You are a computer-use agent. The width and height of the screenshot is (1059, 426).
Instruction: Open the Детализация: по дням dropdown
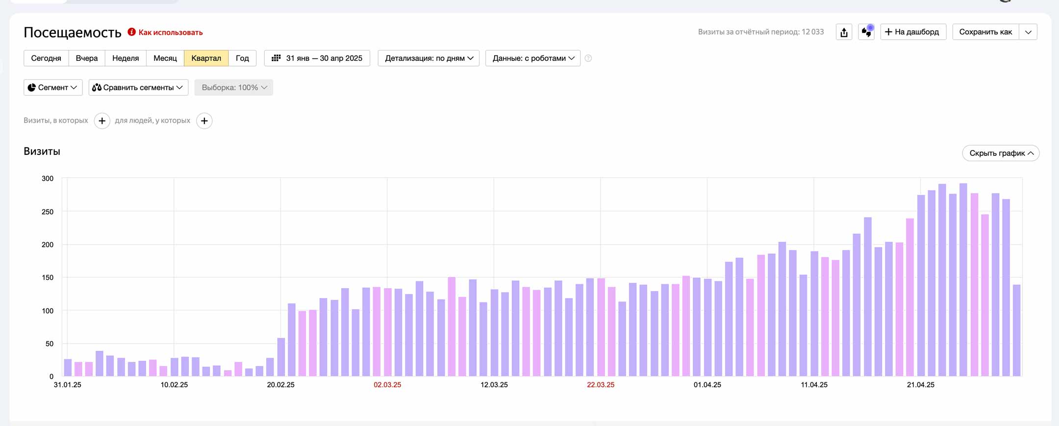coord(429,58)
